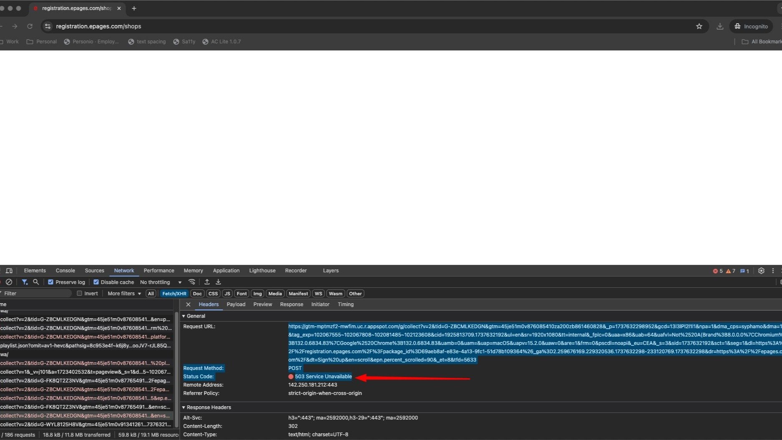The height and width of the screenshot is (440, 782).
Task: Expand the More filters dropdown
Action: (124, 294)
